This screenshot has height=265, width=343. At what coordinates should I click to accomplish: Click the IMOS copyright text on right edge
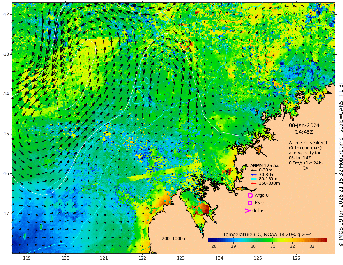click(340, 164)
